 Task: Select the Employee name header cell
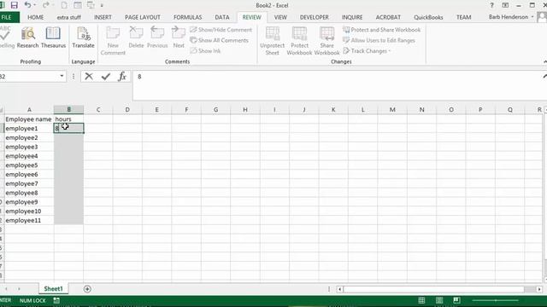pos(29,119)
